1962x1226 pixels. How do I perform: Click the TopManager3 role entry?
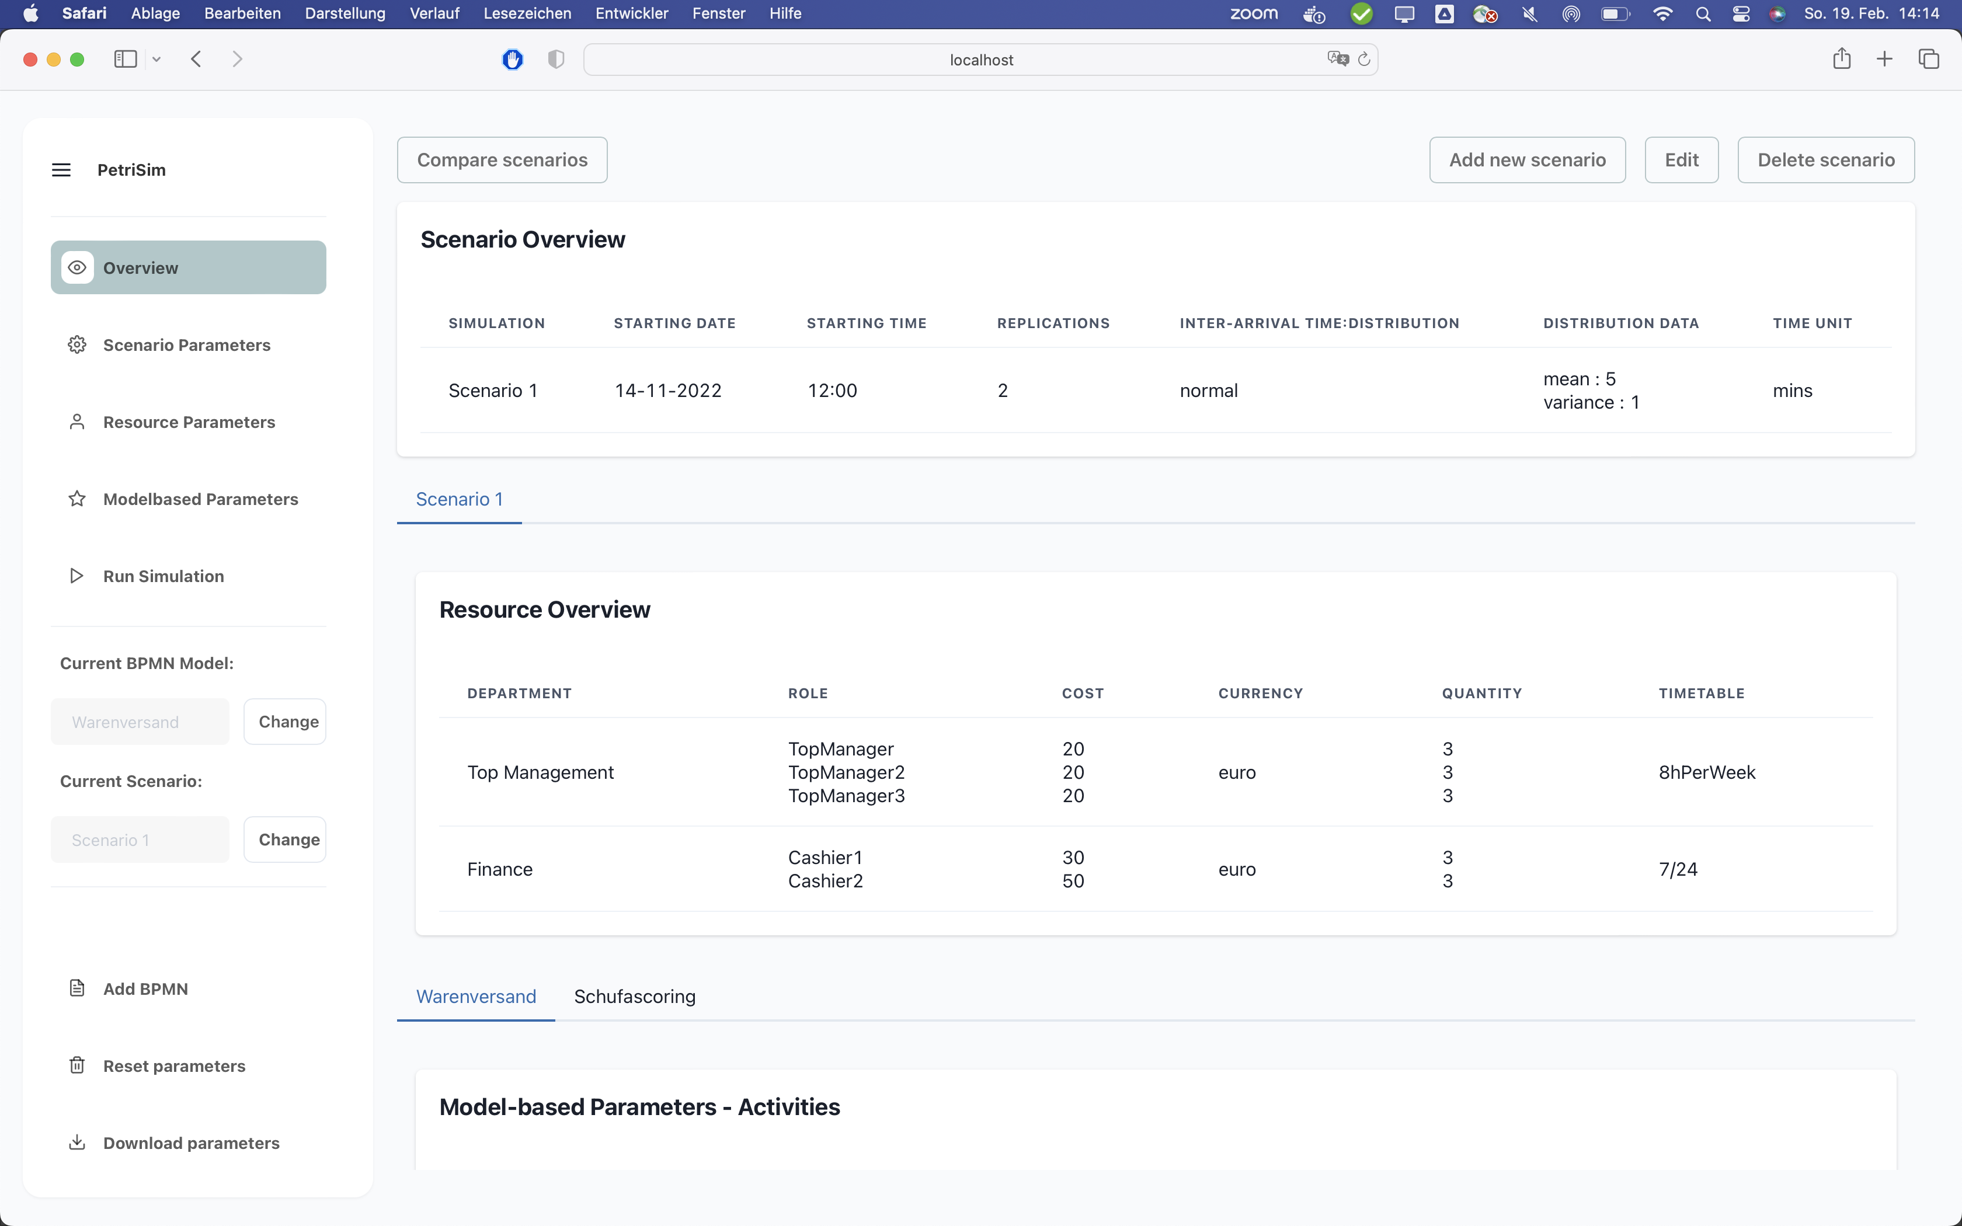pyautogui.click(x=847, y=795)
